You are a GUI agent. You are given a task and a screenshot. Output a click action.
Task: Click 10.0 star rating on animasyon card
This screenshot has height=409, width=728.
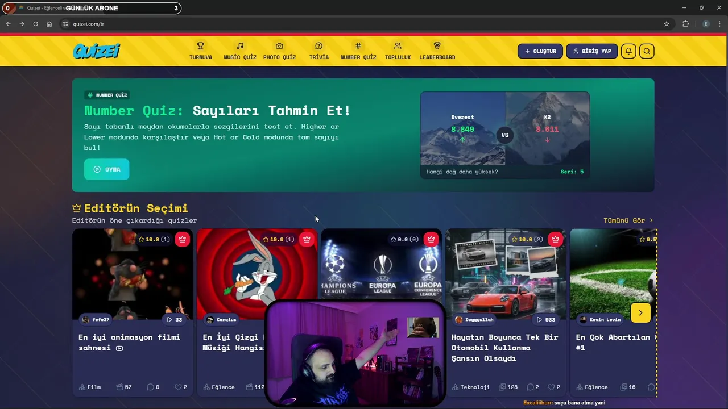pyautogui.click(x=154, y=239)
